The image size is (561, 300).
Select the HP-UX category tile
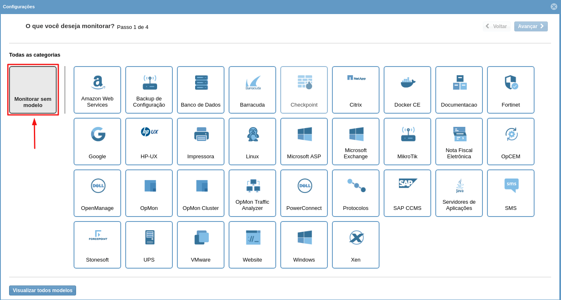coord(149,141)
